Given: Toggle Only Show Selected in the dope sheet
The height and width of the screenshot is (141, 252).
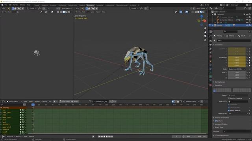Looking at the screenshot, I should pos(173,101).
